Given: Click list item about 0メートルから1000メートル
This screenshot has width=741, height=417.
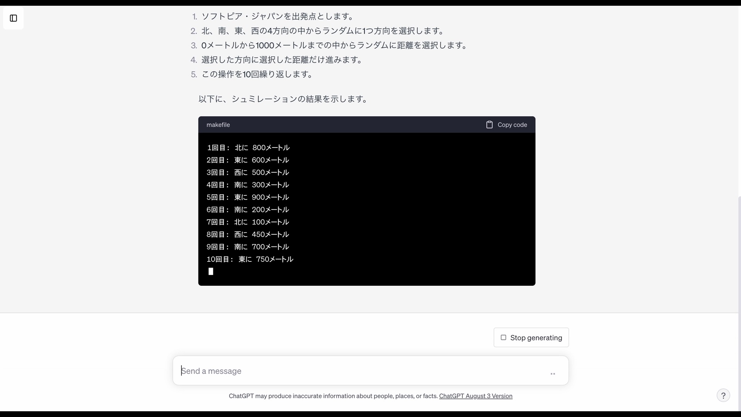Looking at the screenshot, I should pyautogui.click(x=334, y=45).
